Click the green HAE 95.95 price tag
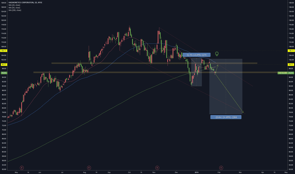The image size is (295, 174). (286, 73)
